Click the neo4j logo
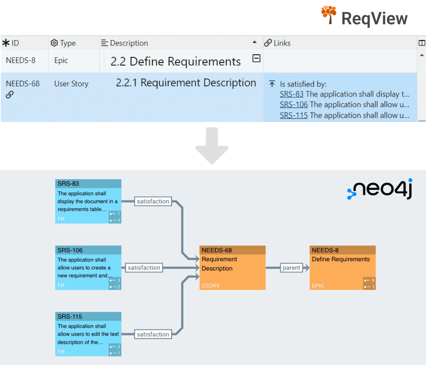This screenshot has width=426, height=365. 380,189
